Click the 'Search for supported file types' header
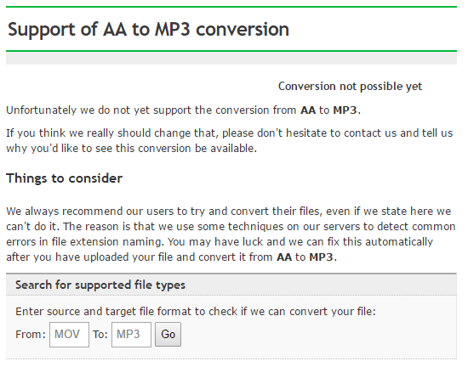The height and width of the screenshot is (367, 468). click(x=100, y=285)
